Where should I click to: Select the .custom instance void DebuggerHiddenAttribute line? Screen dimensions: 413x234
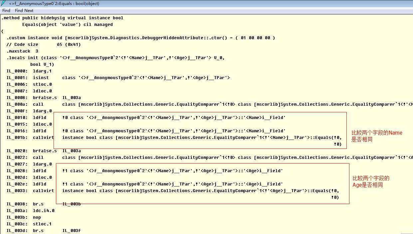[141, 38]
